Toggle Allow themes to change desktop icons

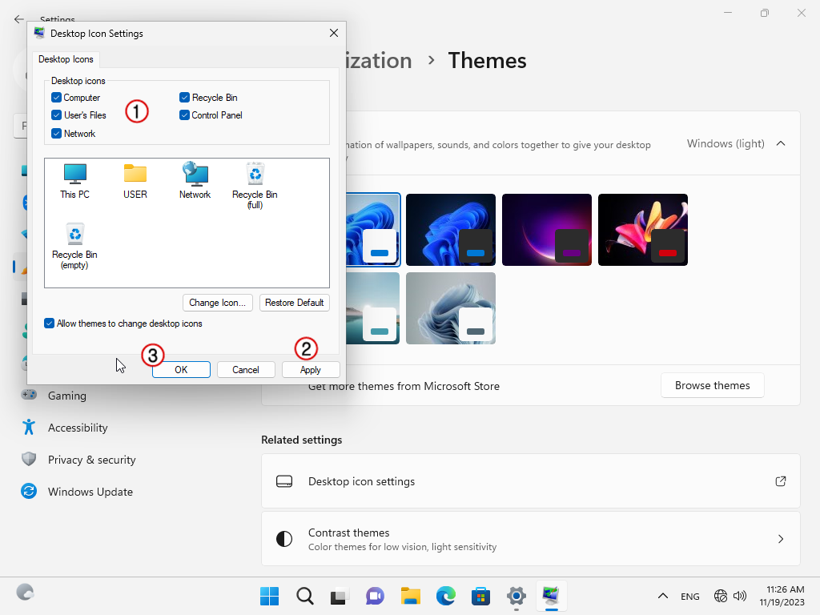point(50,324)
